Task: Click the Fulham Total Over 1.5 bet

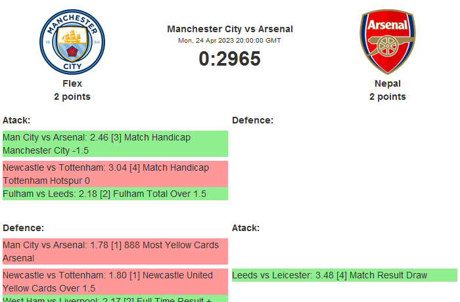Action: 115,194
